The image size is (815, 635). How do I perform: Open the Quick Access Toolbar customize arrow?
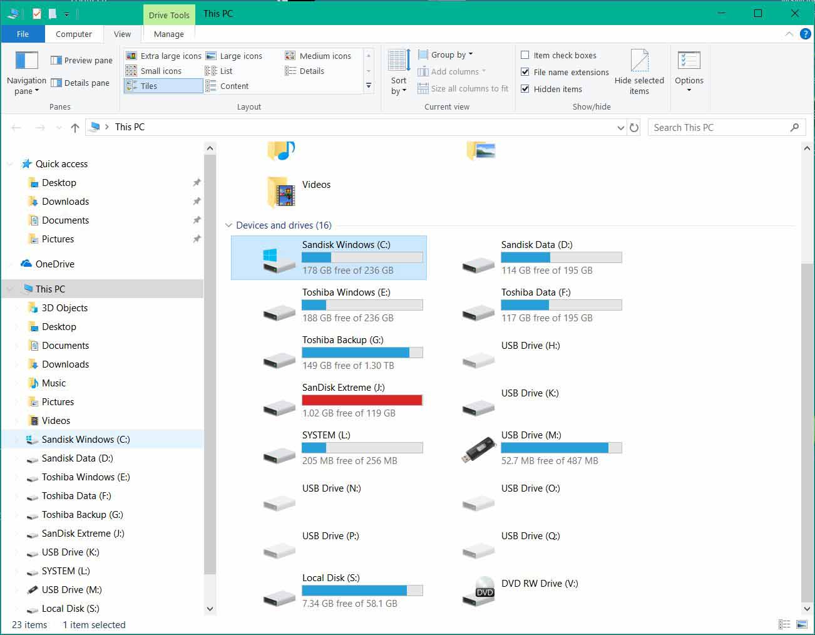point(66,14)
